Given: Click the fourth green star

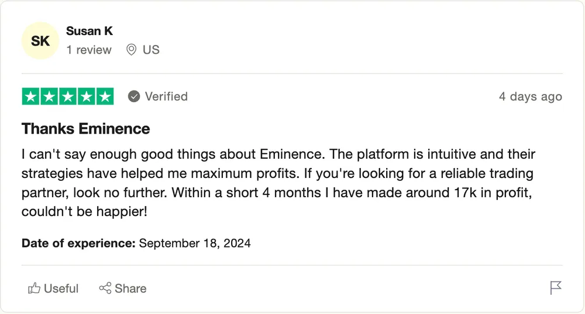Looking at the screenshot, I should point(86,97).
